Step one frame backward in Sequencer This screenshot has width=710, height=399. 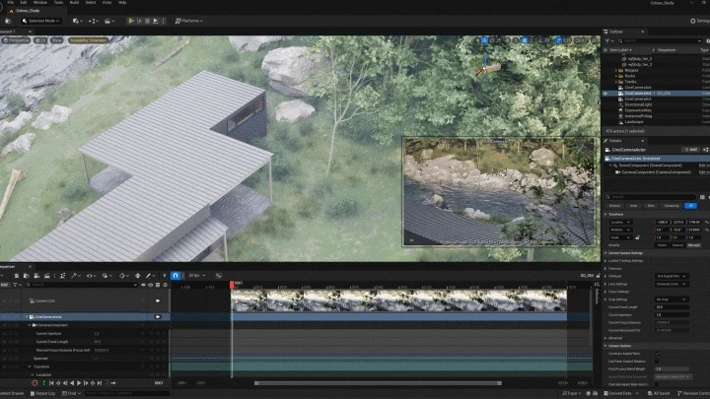[65, 383]
